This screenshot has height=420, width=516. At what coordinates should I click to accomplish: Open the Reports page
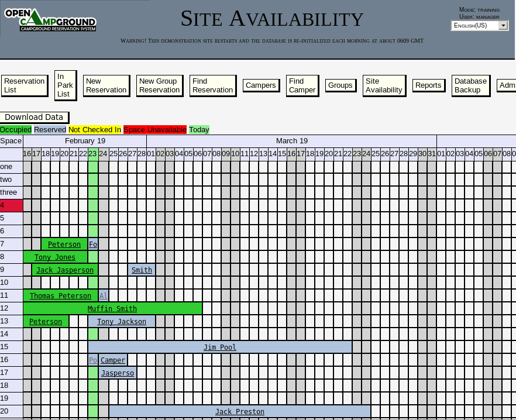(x=428, y=85)
